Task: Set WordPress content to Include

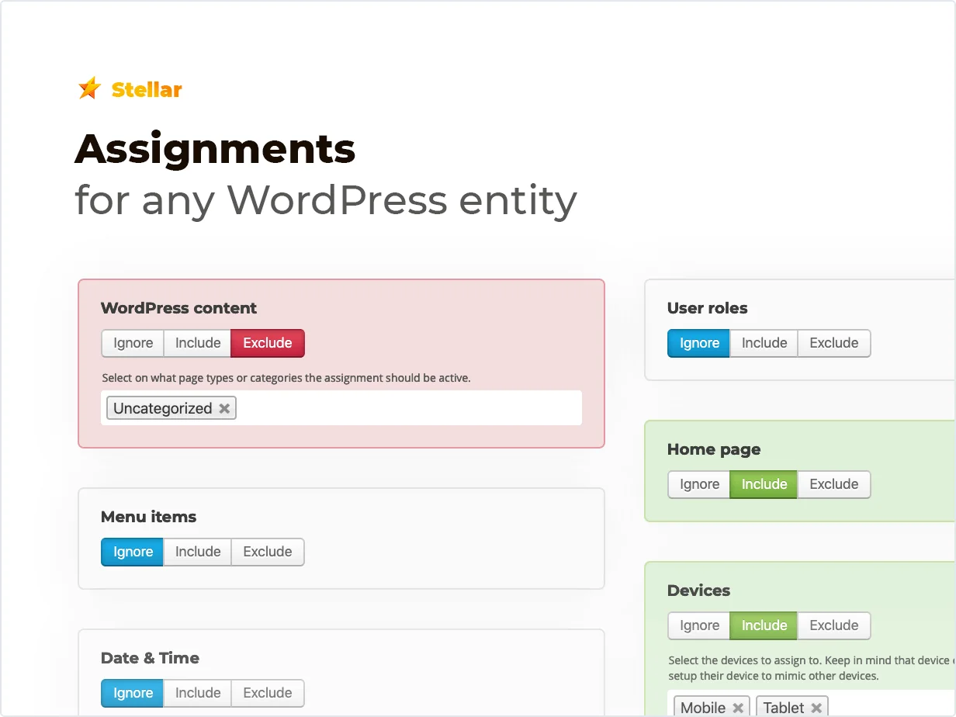Action: point(197,343)
